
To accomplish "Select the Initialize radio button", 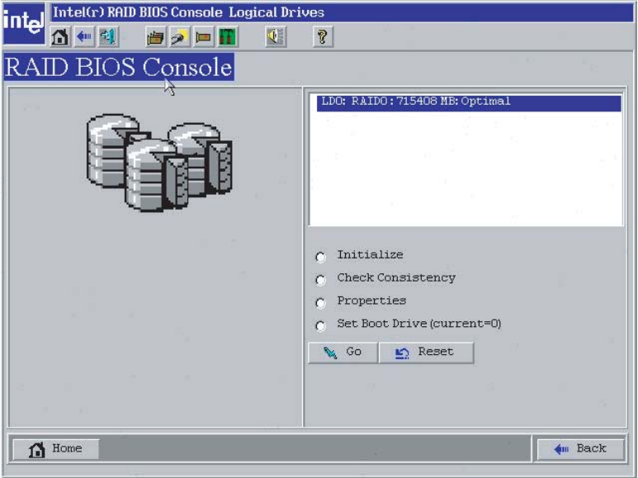I will pyautogui.click(x=320, y=257).
